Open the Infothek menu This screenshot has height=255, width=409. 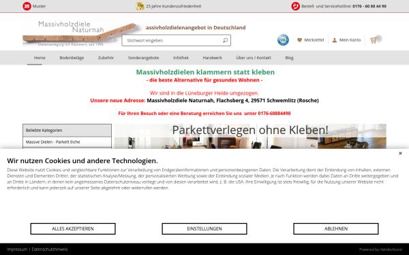pos(181,58)
